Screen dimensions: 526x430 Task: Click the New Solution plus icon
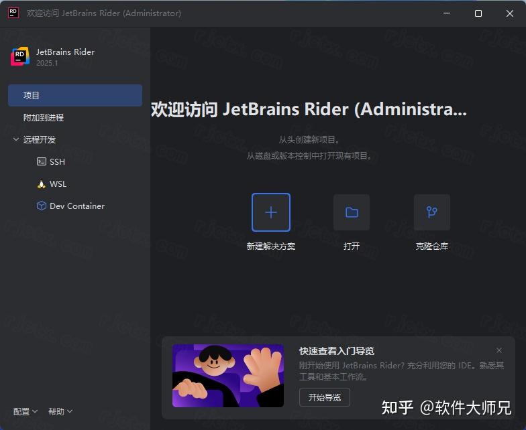pos(271,212)
